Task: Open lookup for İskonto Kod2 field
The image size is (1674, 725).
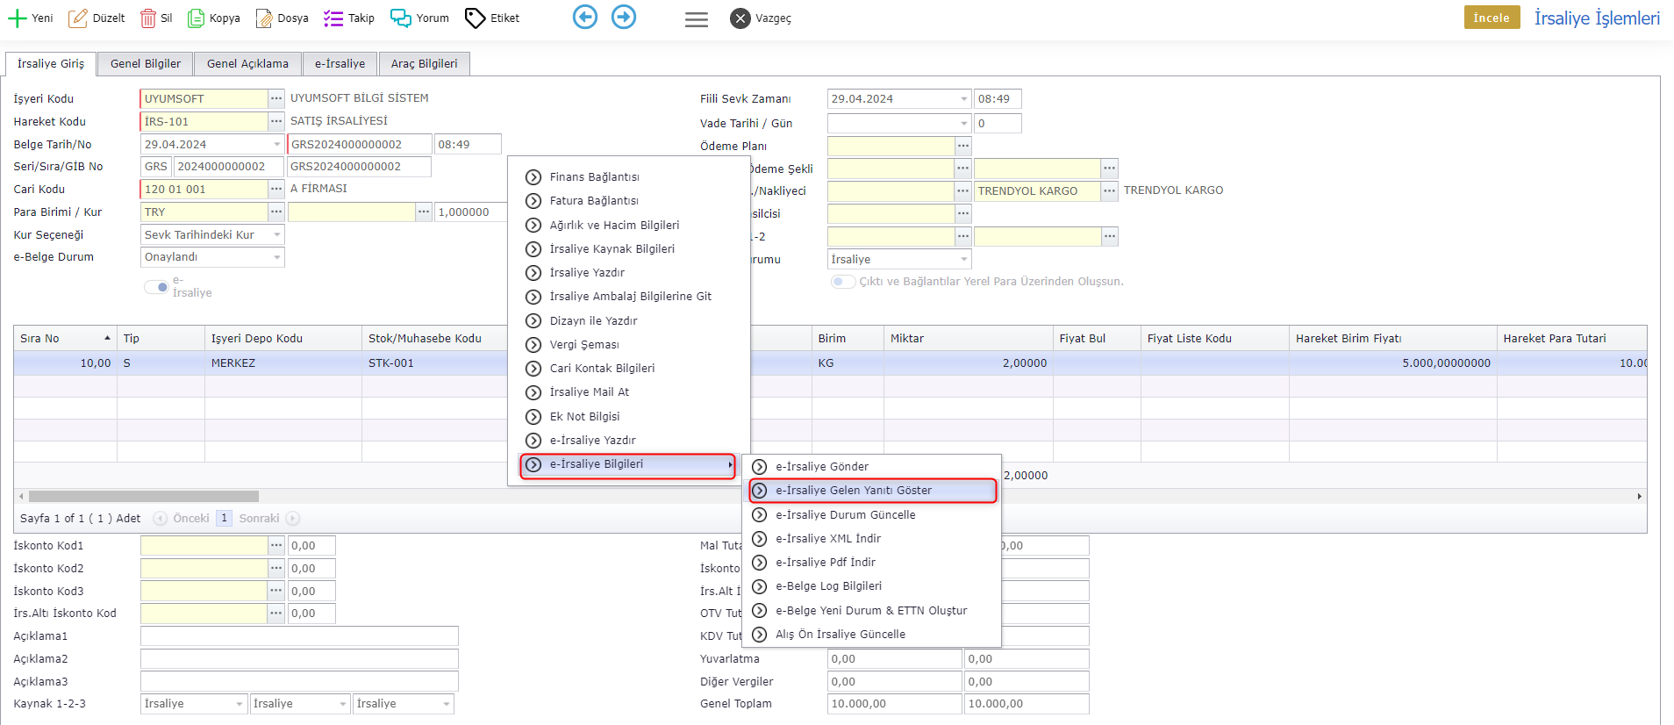Action: click(276, 568)
